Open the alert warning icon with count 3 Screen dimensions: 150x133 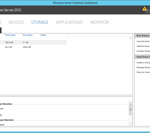(146, 10)
